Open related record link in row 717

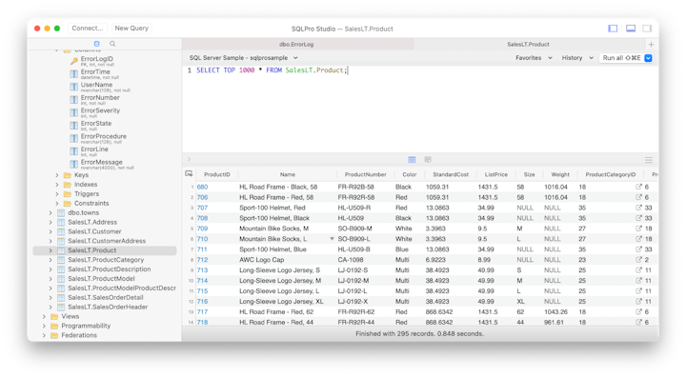click(638, 311)
